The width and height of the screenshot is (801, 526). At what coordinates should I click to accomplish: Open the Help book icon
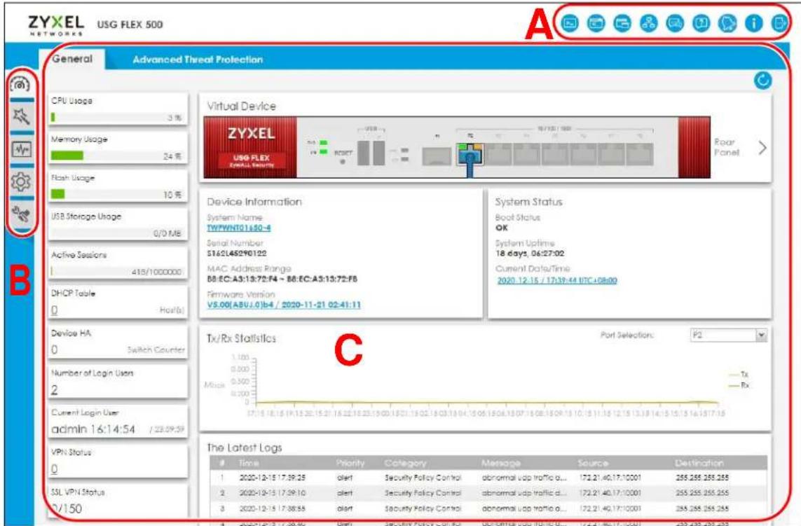(x=701, y=23)
